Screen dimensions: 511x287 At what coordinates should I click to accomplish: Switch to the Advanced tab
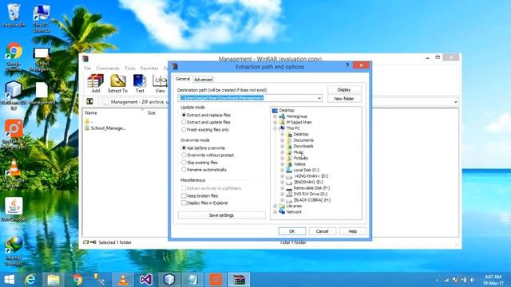(203, 80)
